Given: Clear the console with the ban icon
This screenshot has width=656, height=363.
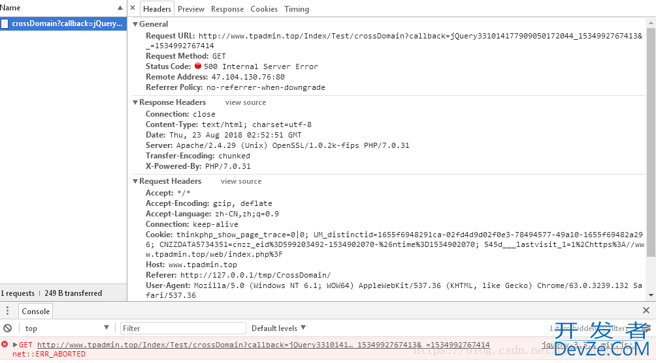Looking at the screenshot, I should [x=8, y=328].
